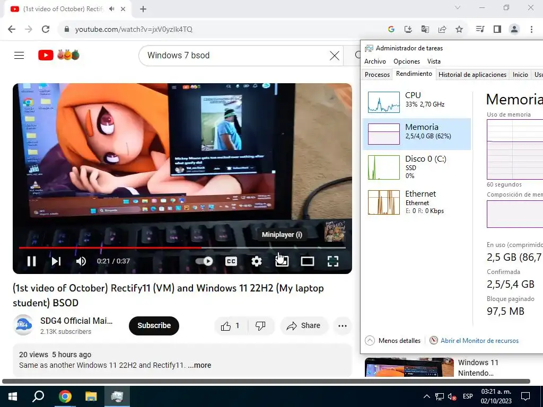This screenshot has height=407, width=543.
Task: Open the Archivo menu in Task Manager
Action: click(x=375, y=61)
